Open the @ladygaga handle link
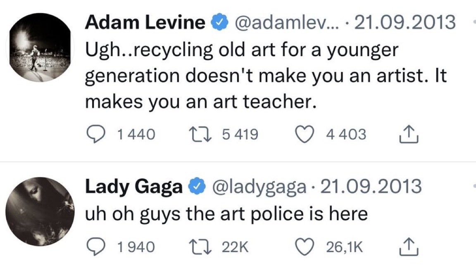476x273 pixels. tap(259, 187)
